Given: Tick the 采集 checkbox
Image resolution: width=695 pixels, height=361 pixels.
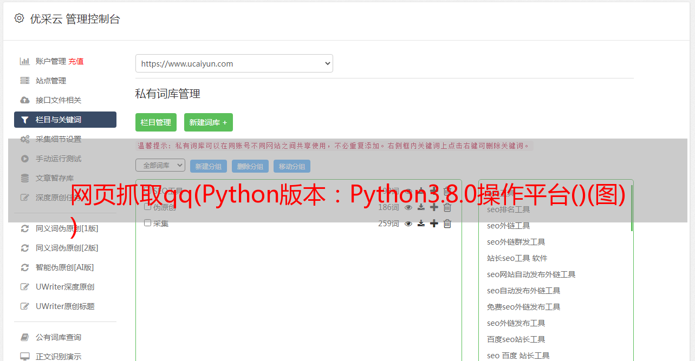Looking at the screenshot, I should 147,223.
